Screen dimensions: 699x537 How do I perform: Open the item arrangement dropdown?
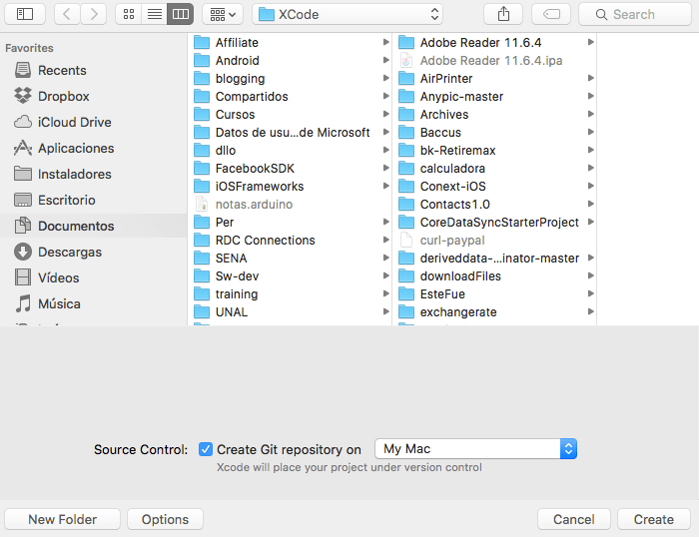point(222,14)
